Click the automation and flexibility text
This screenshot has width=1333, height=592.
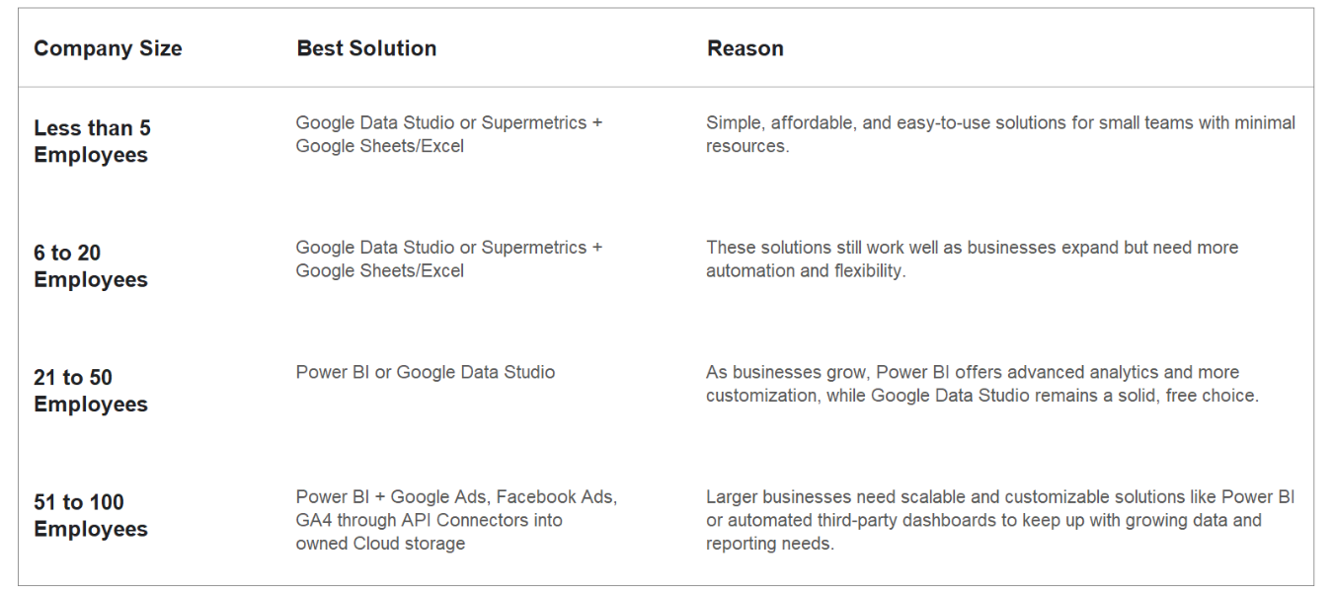[x=806, y=270]
